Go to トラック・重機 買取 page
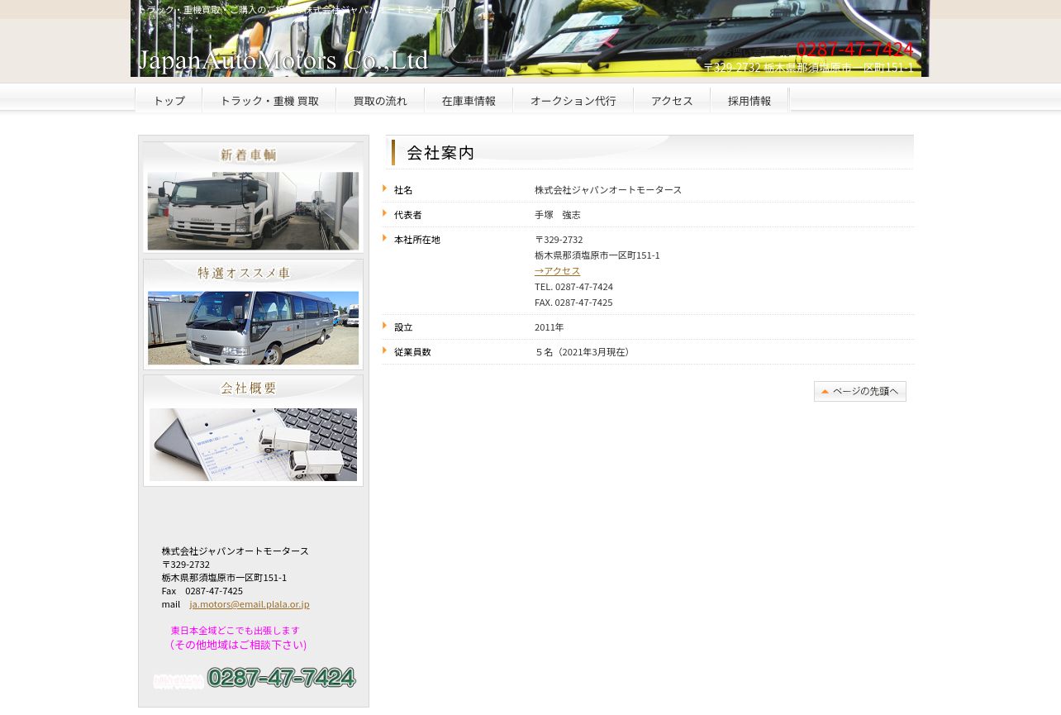Viewport: 1061px width, 715px height. (x=269, y=101)
